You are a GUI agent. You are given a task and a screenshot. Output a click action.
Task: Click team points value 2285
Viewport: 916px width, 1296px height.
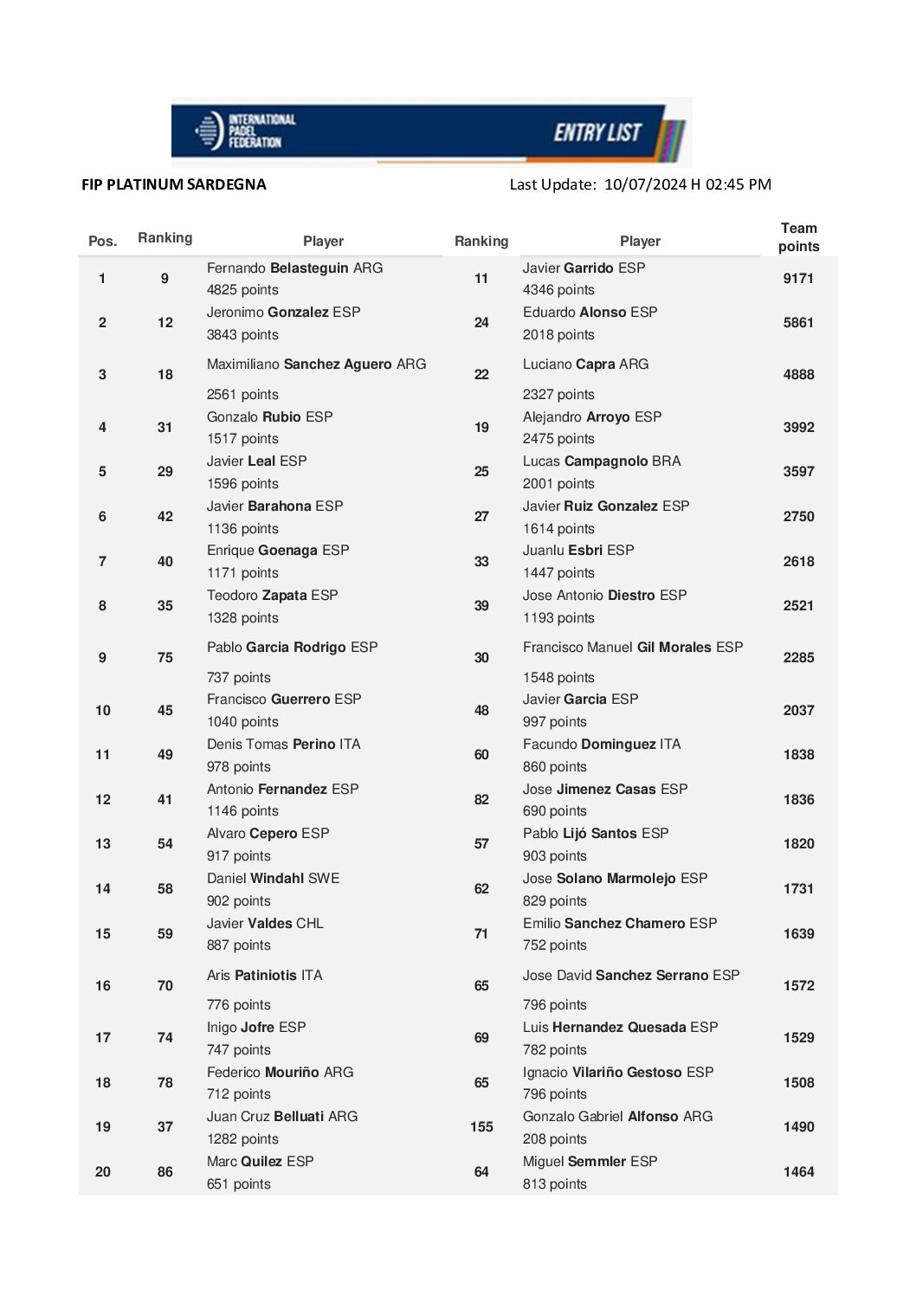798,658
